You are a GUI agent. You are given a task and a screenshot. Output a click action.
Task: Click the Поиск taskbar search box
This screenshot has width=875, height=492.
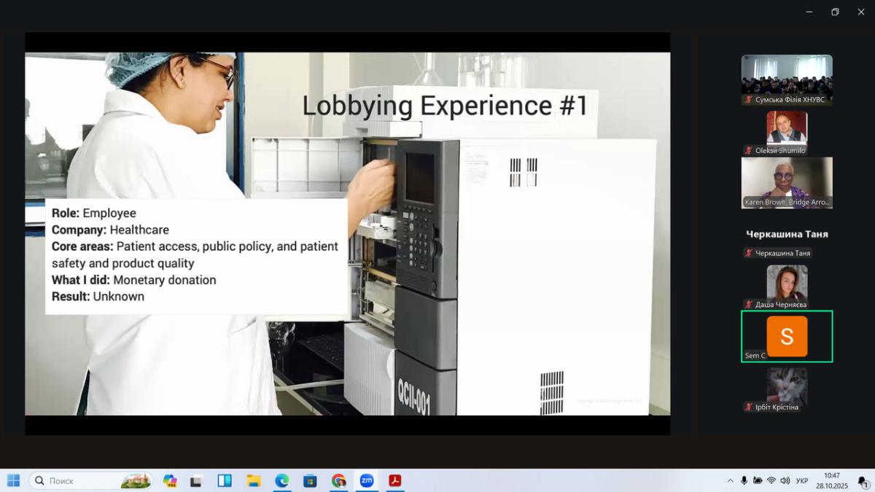91,480
